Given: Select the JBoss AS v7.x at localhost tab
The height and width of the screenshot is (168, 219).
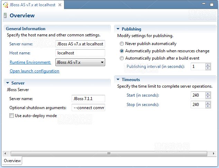Looking at the screenshot, I should coord(33,5).
